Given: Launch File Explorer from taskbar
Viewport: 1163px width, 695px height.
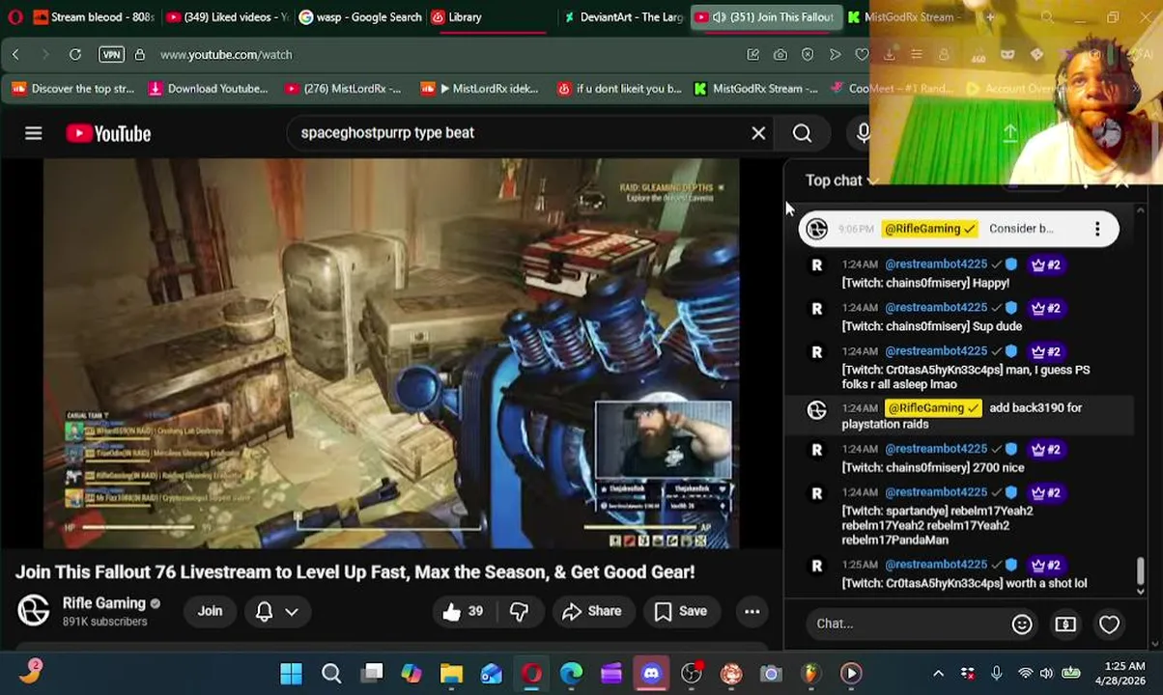Looking at the screenshot, I should click(451, 673).
